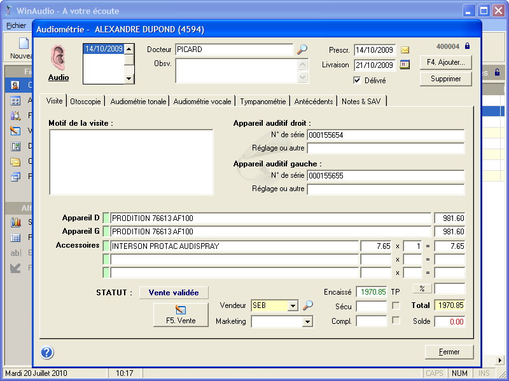The height and width of the screenshot is (381, 509).
Task: Click the F5. Vente button
Action: click(x=181, y=314)
